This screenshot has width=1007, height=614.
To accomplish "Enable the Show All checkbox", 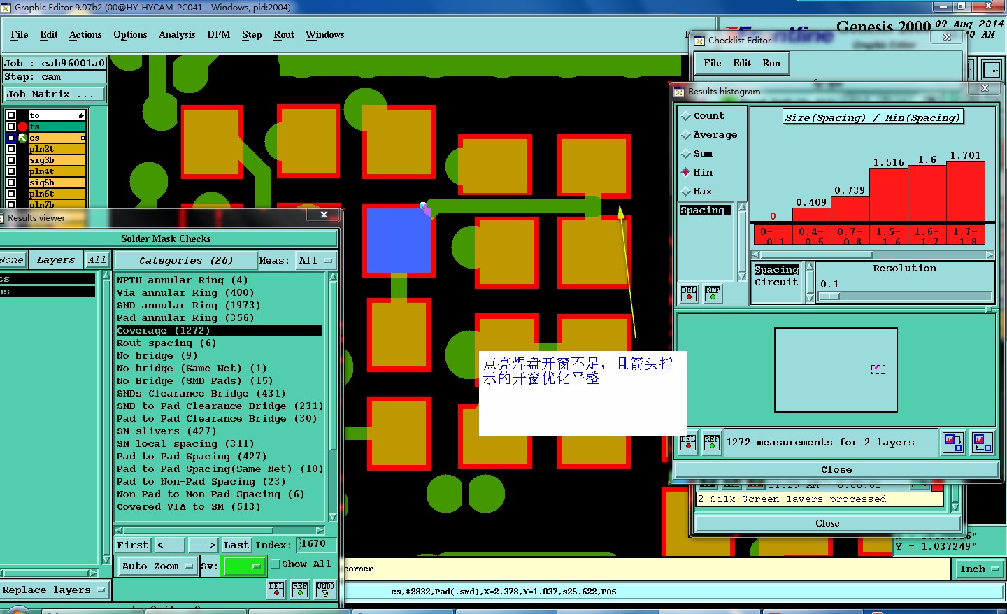I will click(276, 564).
